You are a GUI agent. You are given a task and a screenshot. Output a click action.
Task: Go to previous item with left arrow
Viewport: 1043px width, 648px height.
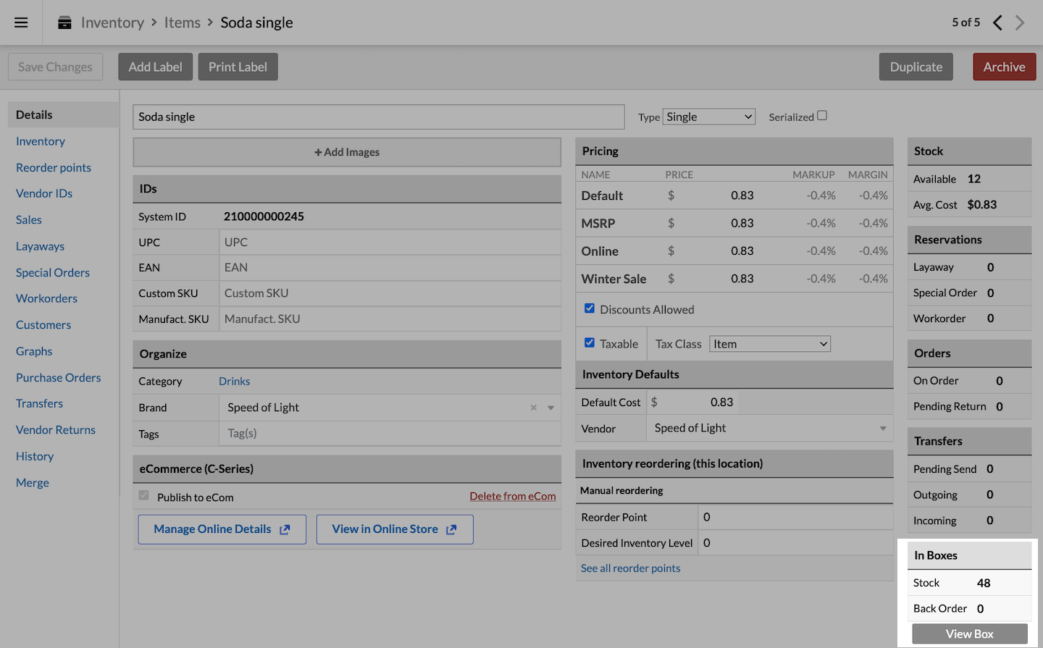click(x=997, y=22)
